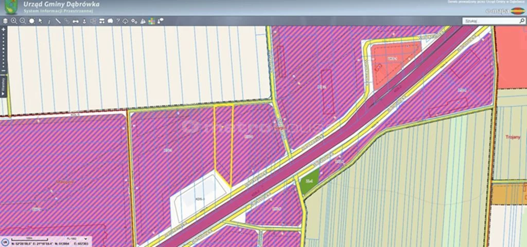The height and width of the screenshot is (247, 527).
Task: Click the round globe button near scale bar
Action: pos(5,242)
